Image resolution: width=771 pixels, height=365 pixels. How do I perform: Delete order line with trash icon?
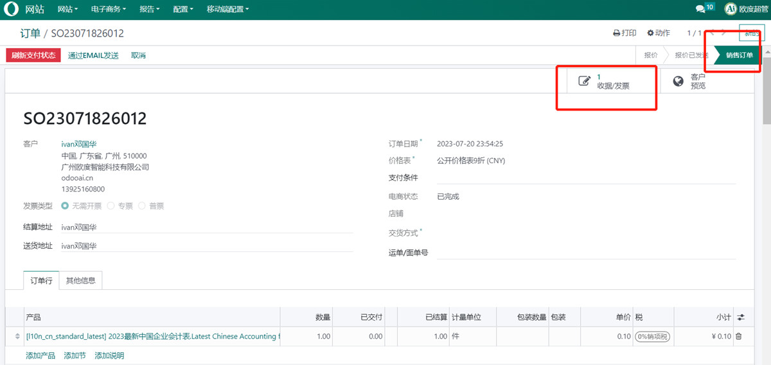738,336
